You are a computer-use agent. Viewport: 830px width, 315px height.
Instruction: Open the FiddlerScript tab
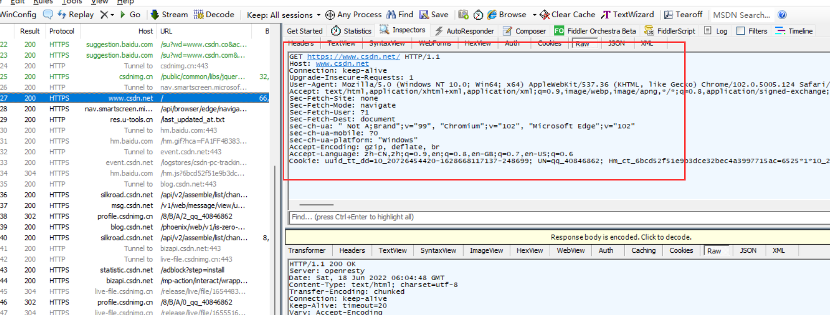669,31
